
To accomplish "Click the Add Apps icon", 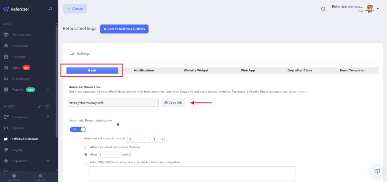I will tap(14, 176).
